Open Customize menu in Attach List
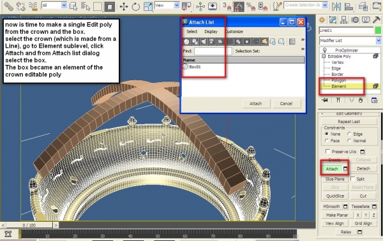Viewport: 383px width, 241px height. (234, 32)
